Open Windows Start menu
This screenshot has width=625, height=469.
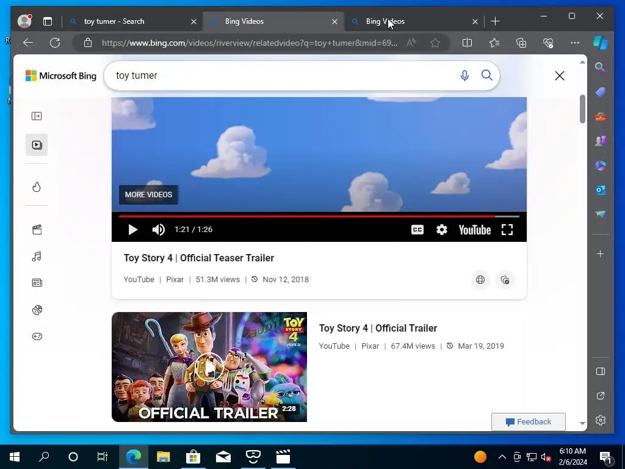[x=15, y=457]
